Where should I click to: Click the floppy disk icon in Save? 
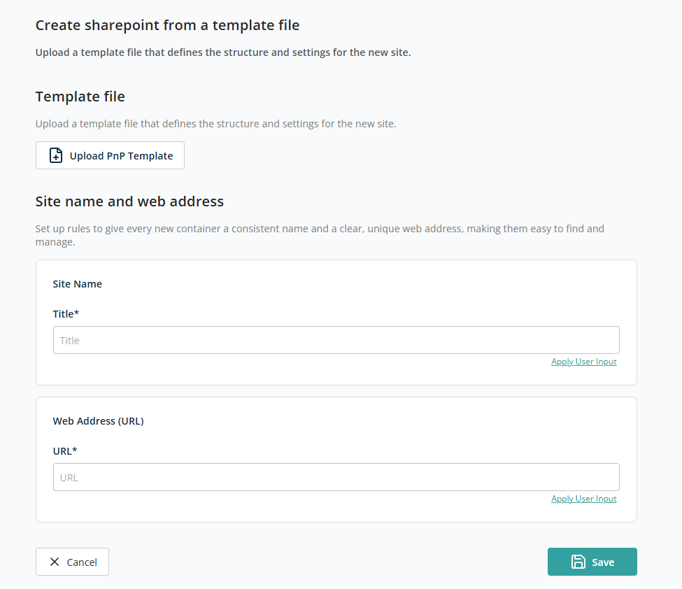578,562
